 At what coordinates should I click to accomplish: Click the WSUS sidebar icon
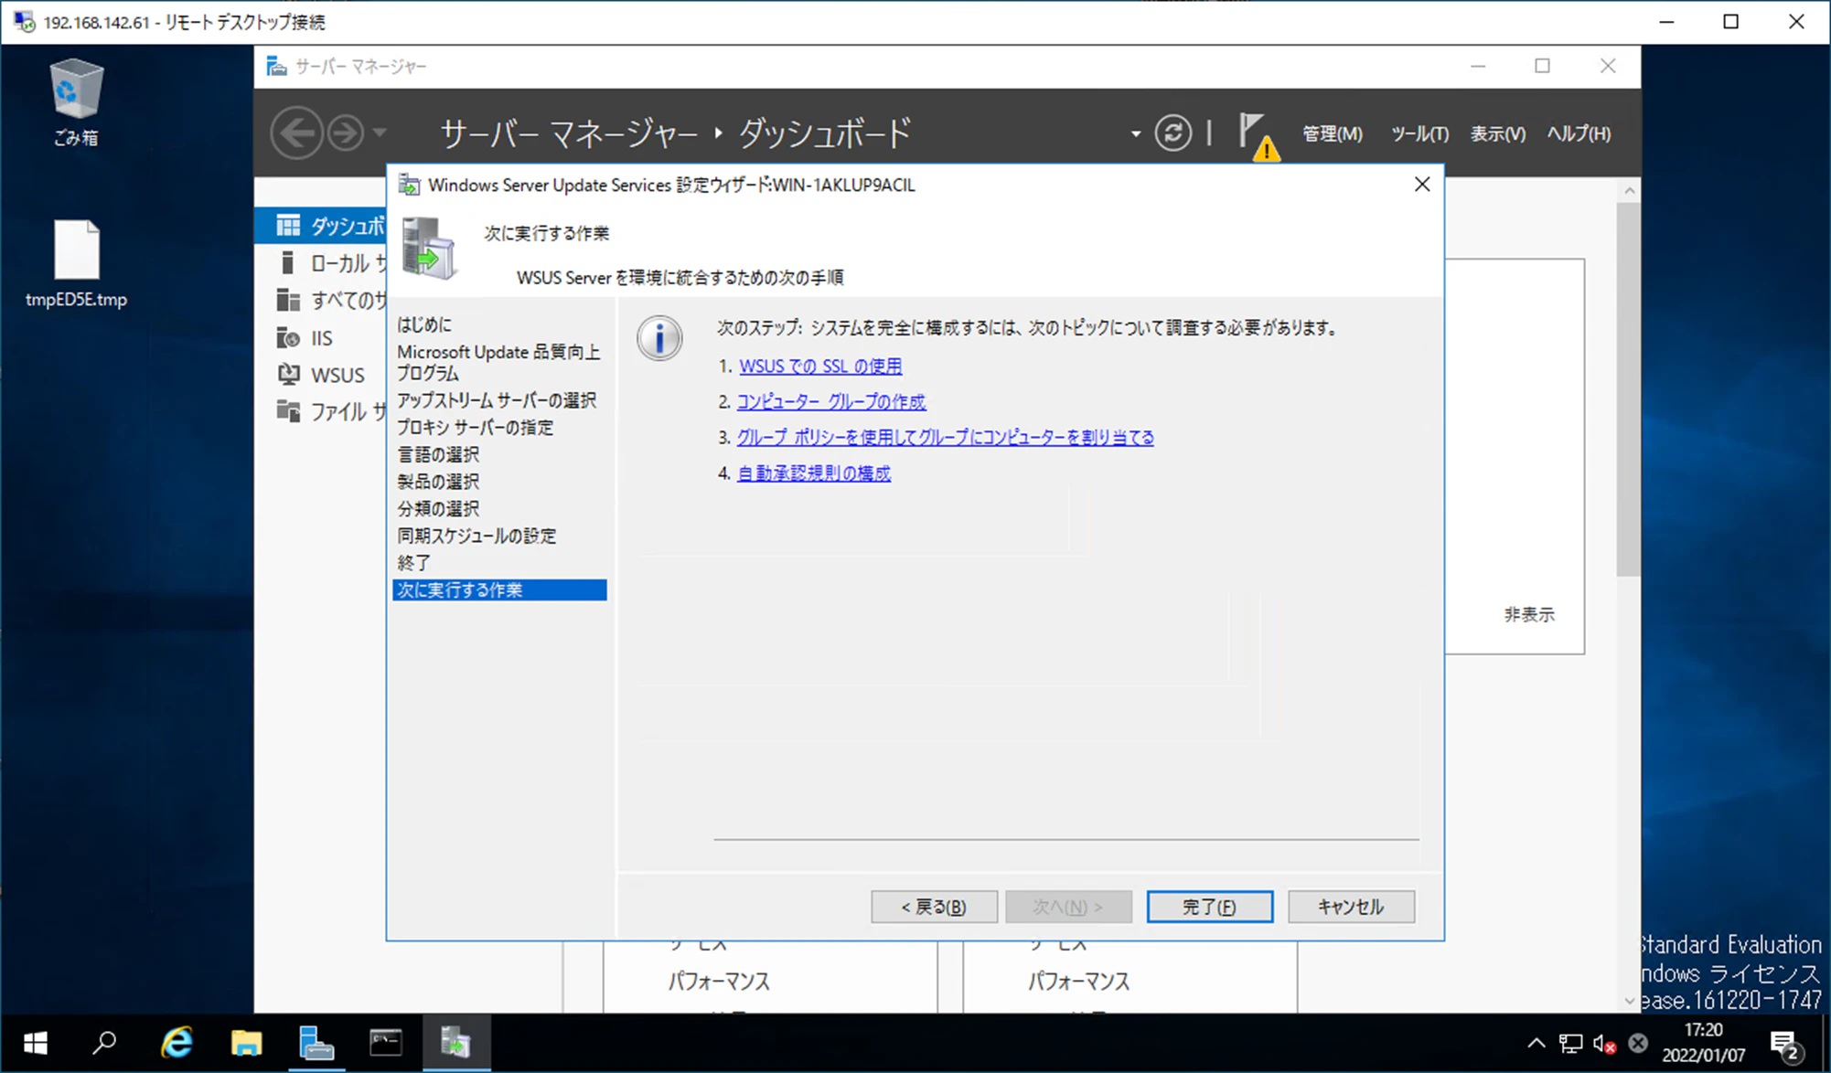[x=288, y=375]
